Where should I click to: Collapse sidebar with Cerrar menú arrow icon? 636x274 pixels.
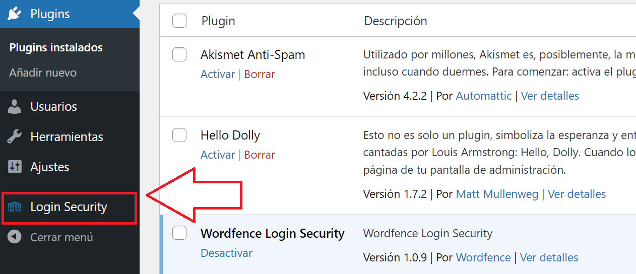click(15, 237)
